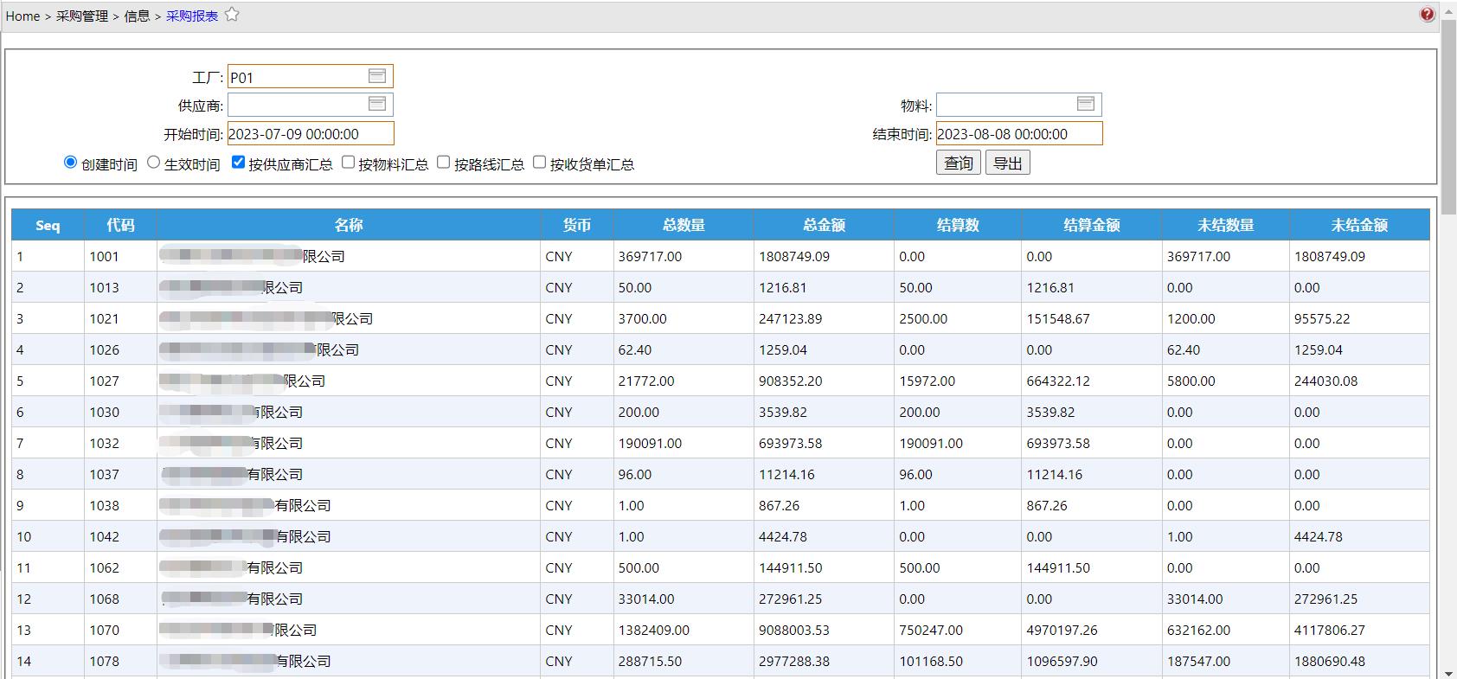Select the 创建时间 radio button

[70, 162]
